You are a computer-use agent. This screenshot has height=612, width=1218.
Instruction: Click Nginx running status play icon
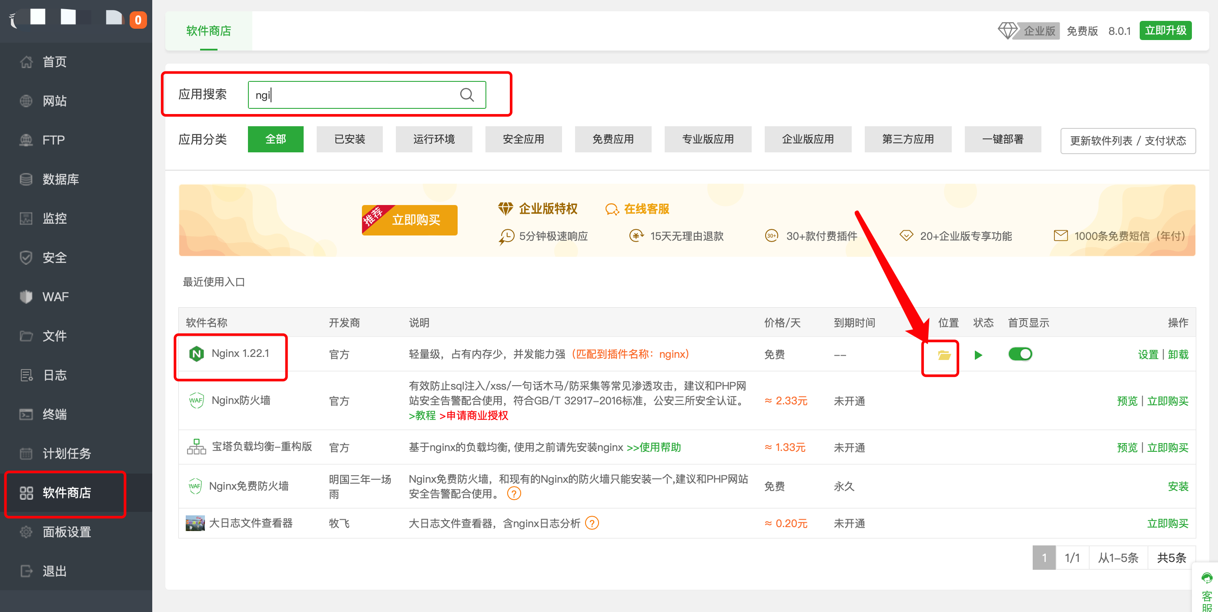tap(978, 355)
